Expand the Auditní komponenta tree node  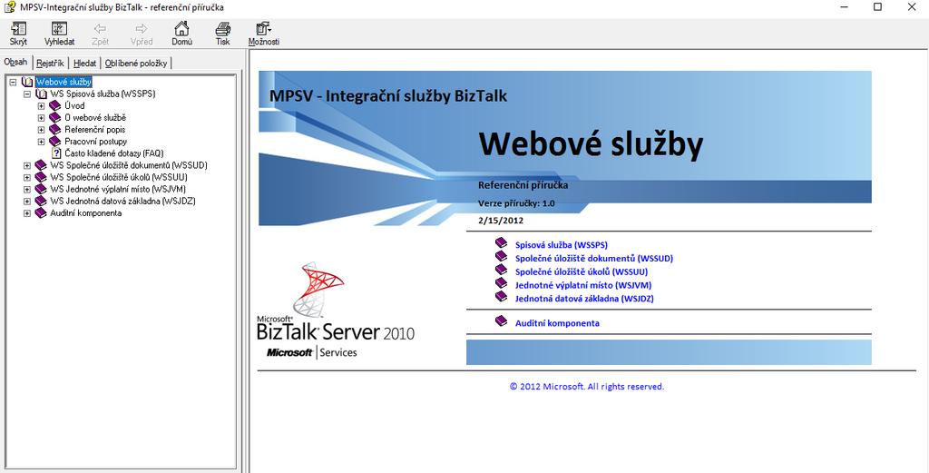pyautogui.click(x=26, y=213)
